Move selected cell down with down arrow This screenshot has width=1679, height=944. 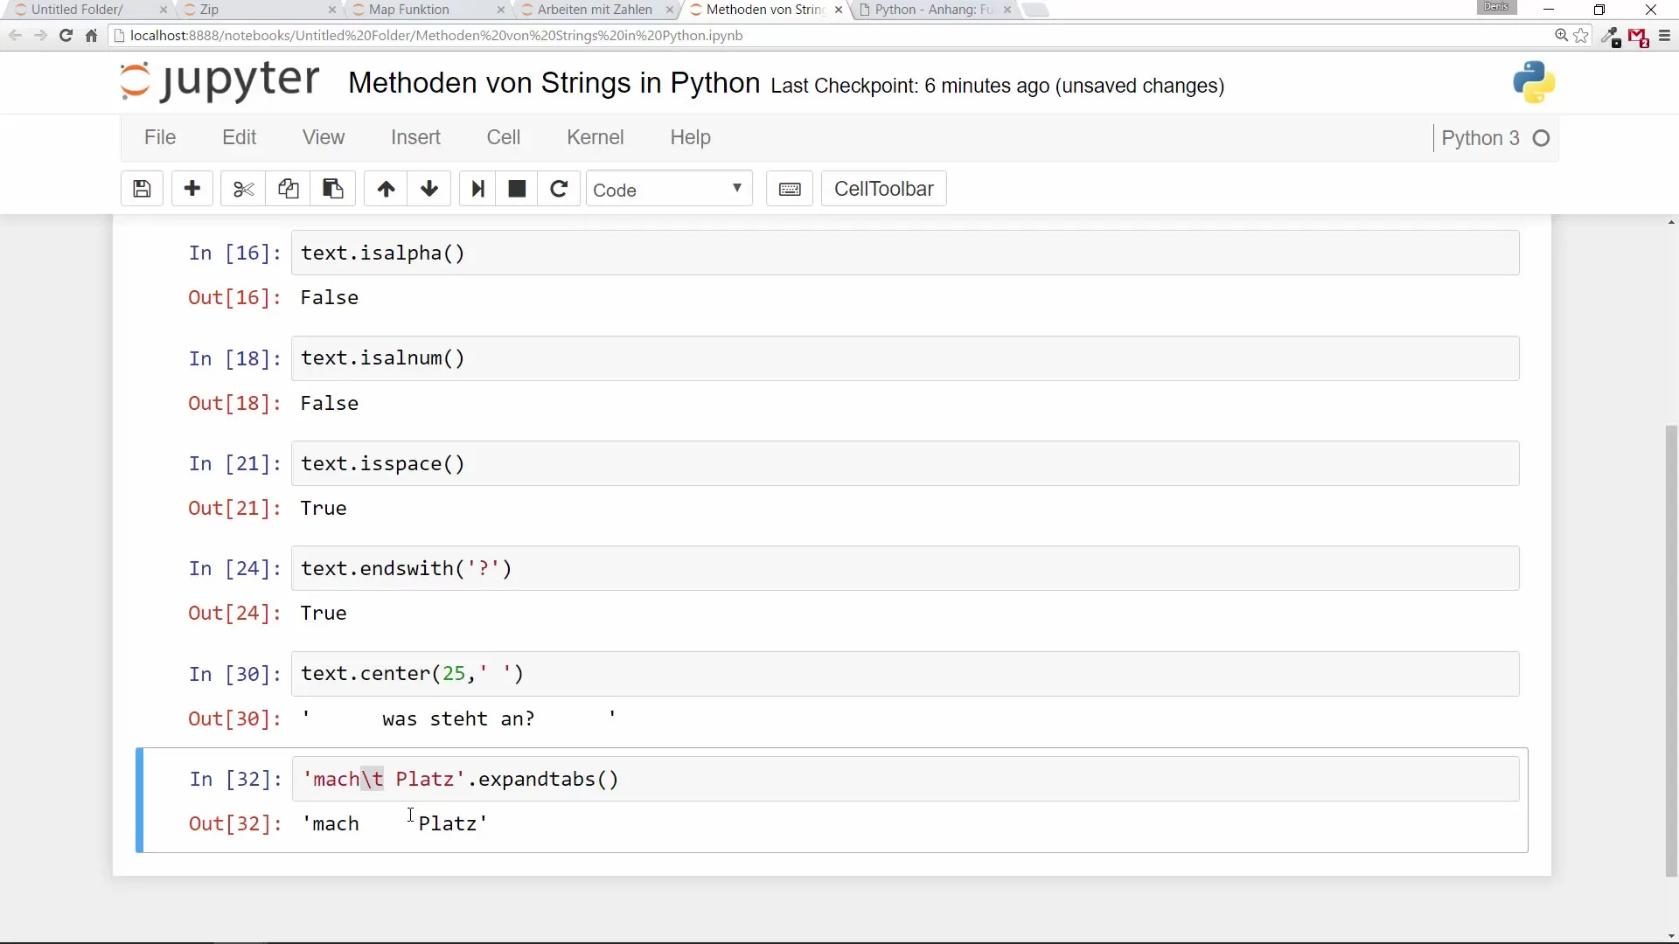(x=429, y=189)
